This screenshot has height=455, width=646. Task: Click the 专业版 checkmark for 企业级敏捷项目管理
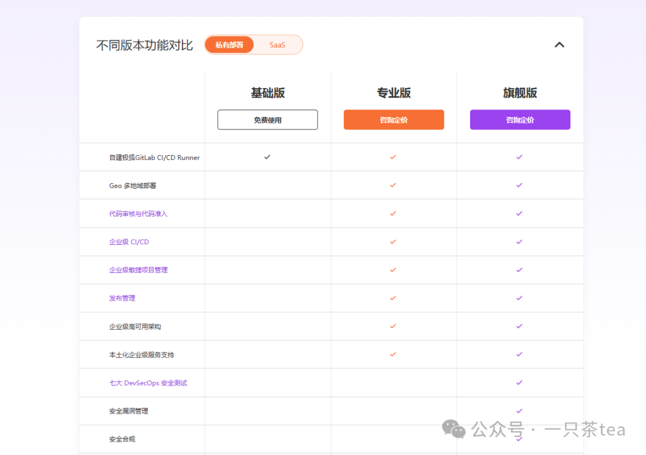pos(393,270)
